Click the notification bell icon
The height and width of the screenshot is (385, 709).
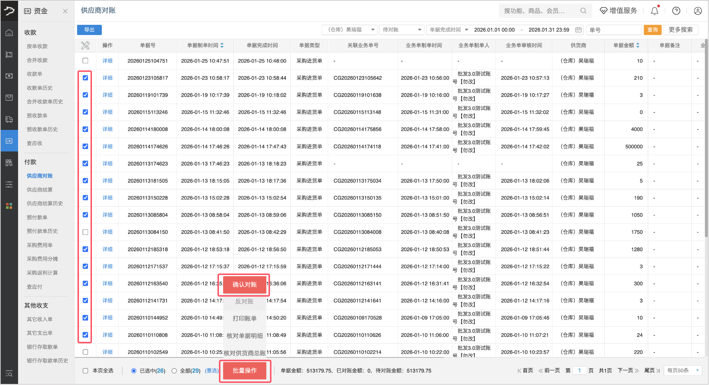coord(655,11)
